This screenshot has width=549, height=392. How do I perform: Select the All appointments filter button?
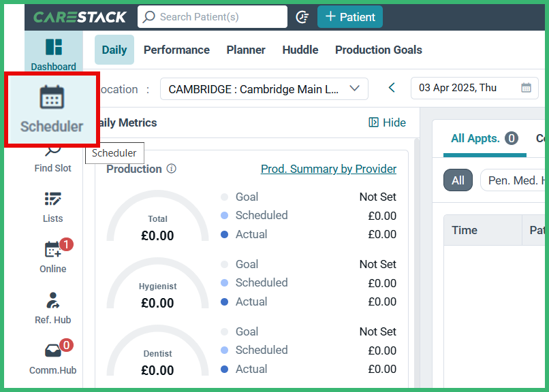(x=458, y=180)
